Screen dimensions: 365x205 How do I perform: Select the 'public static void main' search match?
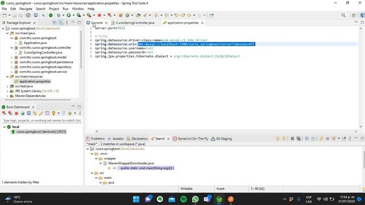tap(147, 168)
